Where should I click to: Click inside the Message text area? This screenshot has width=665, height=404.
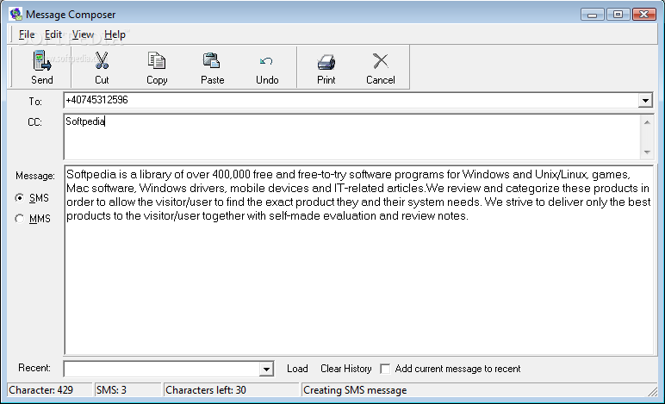359,260
